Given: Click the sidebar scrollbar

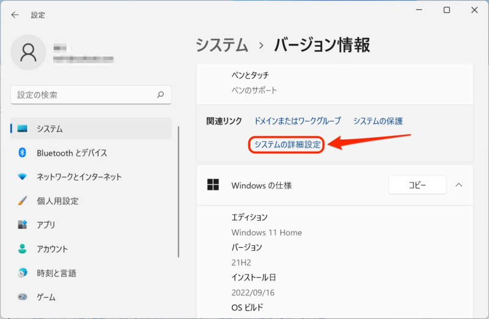Looking at the screenshot, I should (178, 192).
